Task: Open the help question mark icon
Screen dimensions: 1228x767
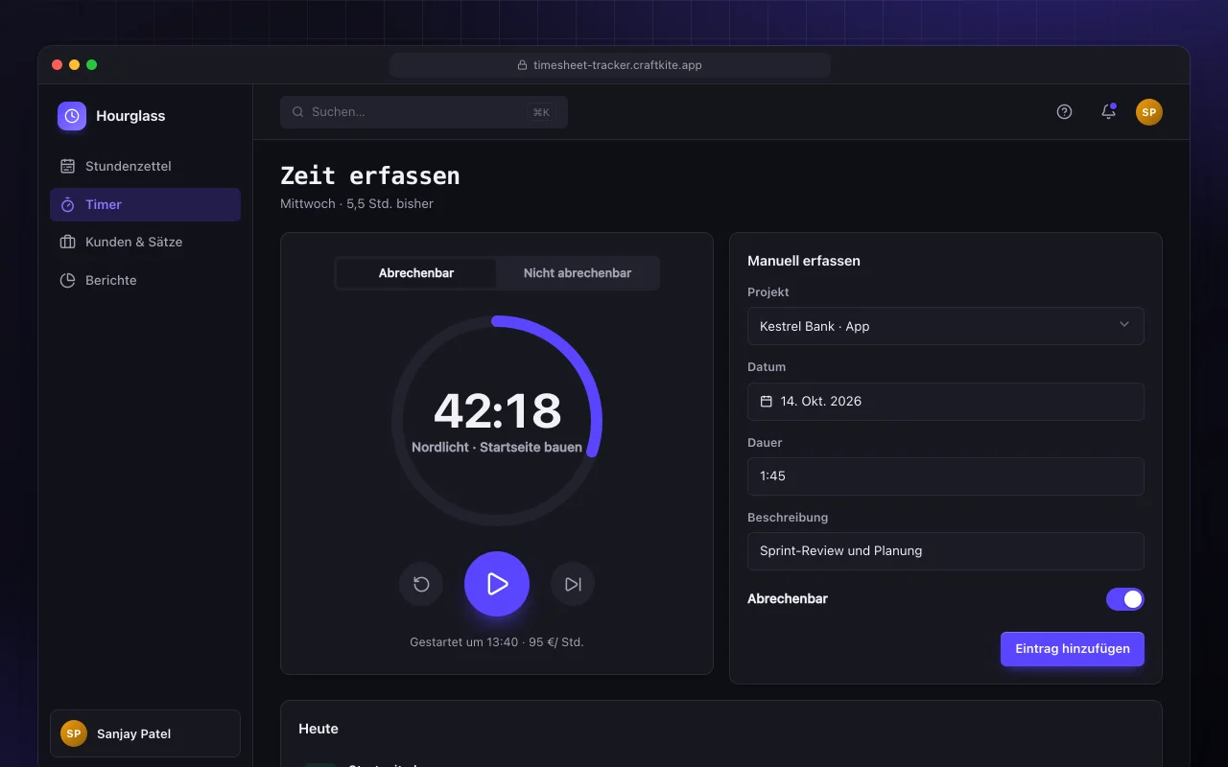Action: click(1064, 112)
